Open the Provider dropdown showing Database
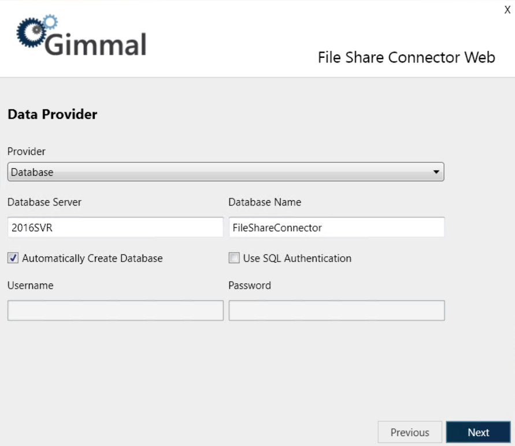Screen dimensions: 515x446 tap(225, 172)
